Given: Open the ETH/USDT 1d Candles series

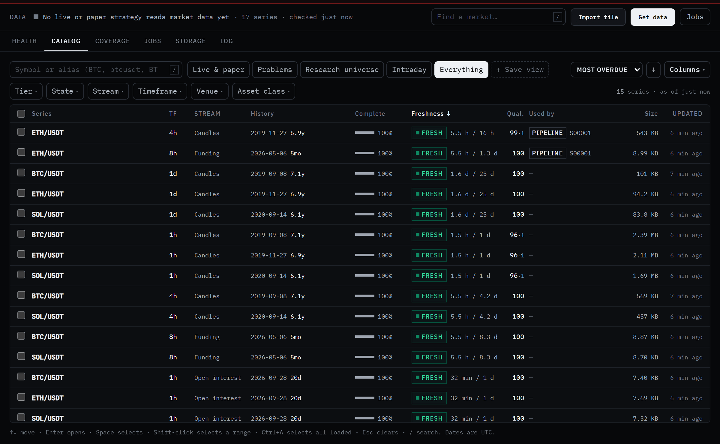Looking at the screenshot, I should click(x=47, y=194).
